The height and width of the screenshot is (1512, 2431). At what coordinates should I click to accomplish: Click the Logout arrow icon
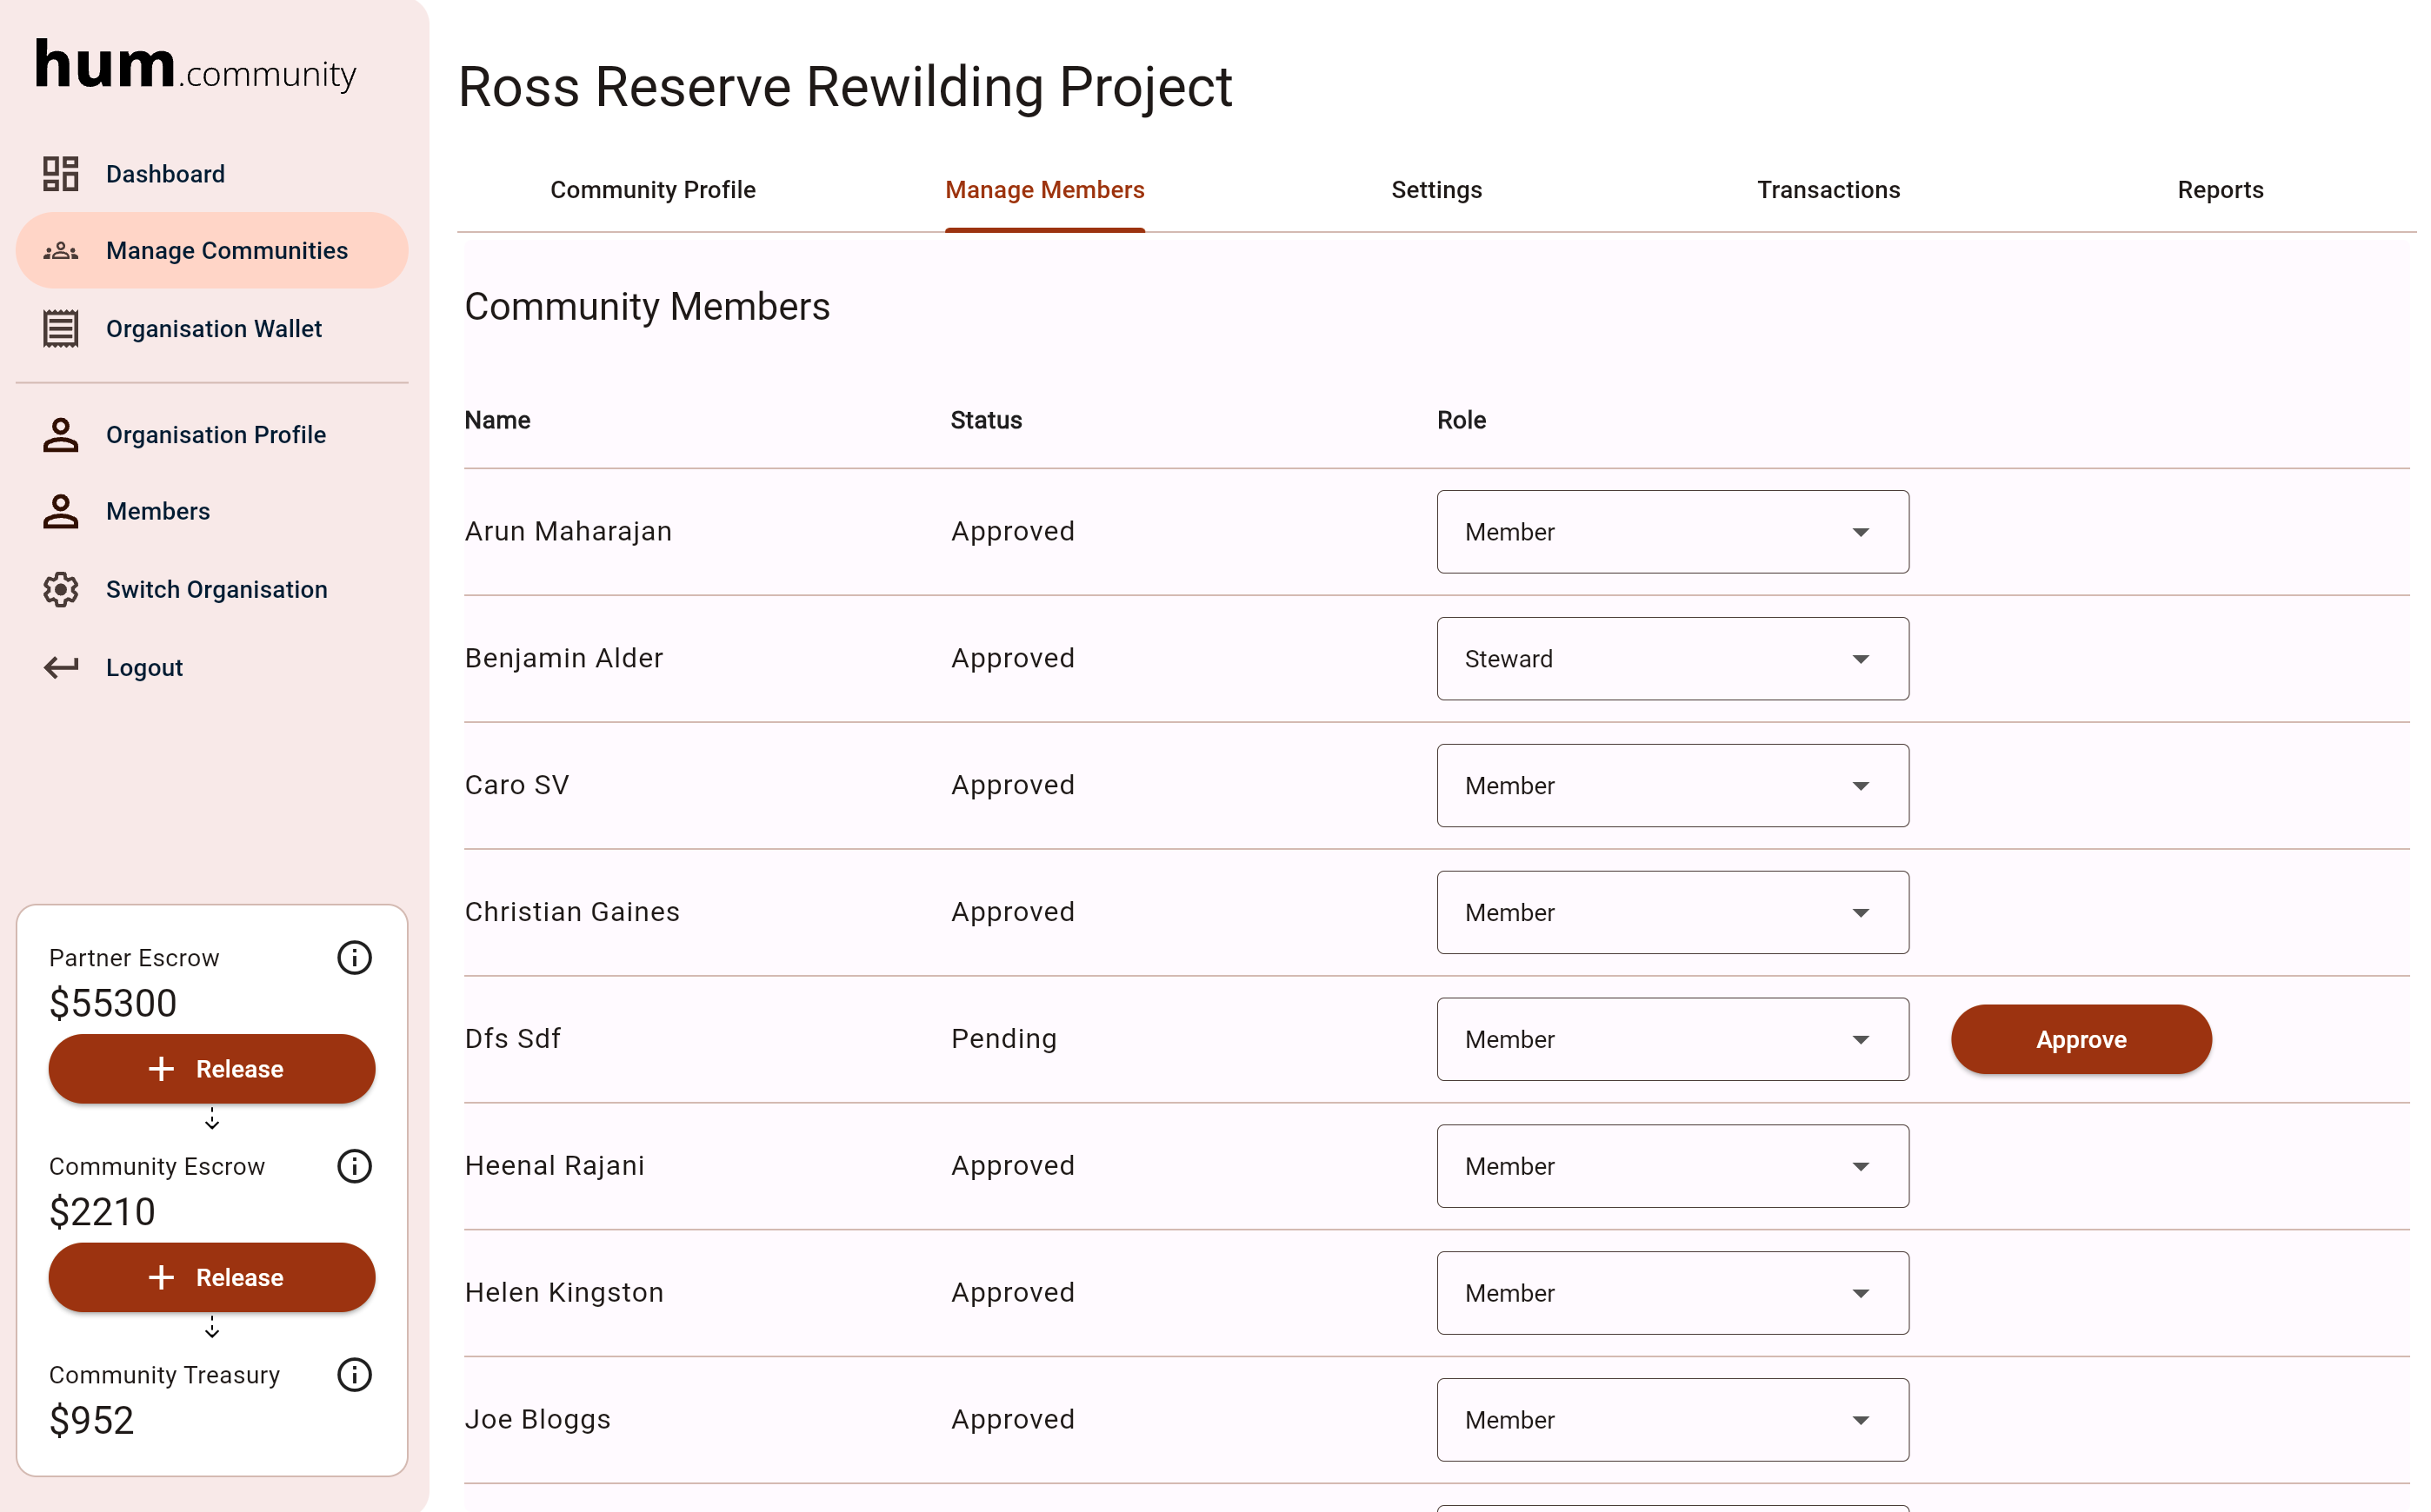pos(60,668)
